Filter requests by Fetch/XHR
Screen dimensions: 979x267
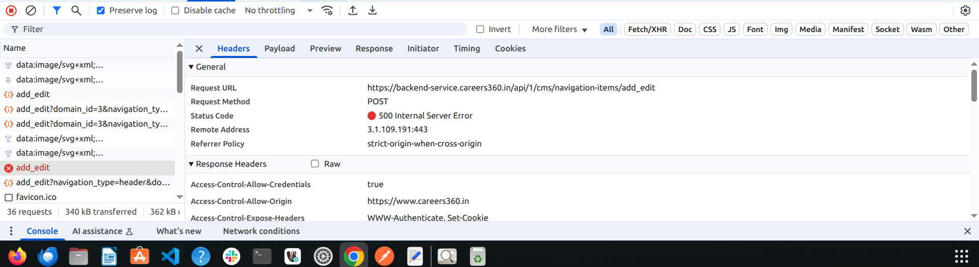point(647,29)
